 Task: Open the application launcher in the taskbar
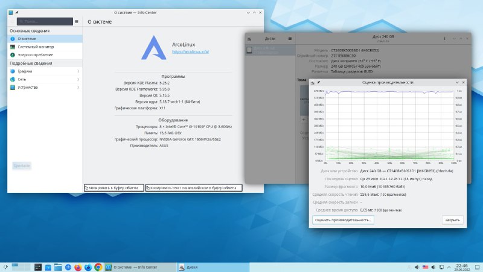(5, 267)
